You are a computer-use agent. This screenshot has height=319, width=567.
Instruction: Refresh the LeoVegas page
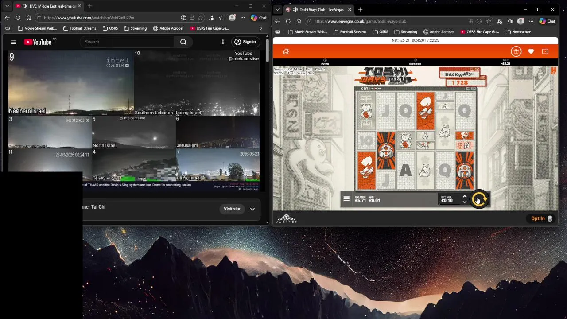pos(288,21)
